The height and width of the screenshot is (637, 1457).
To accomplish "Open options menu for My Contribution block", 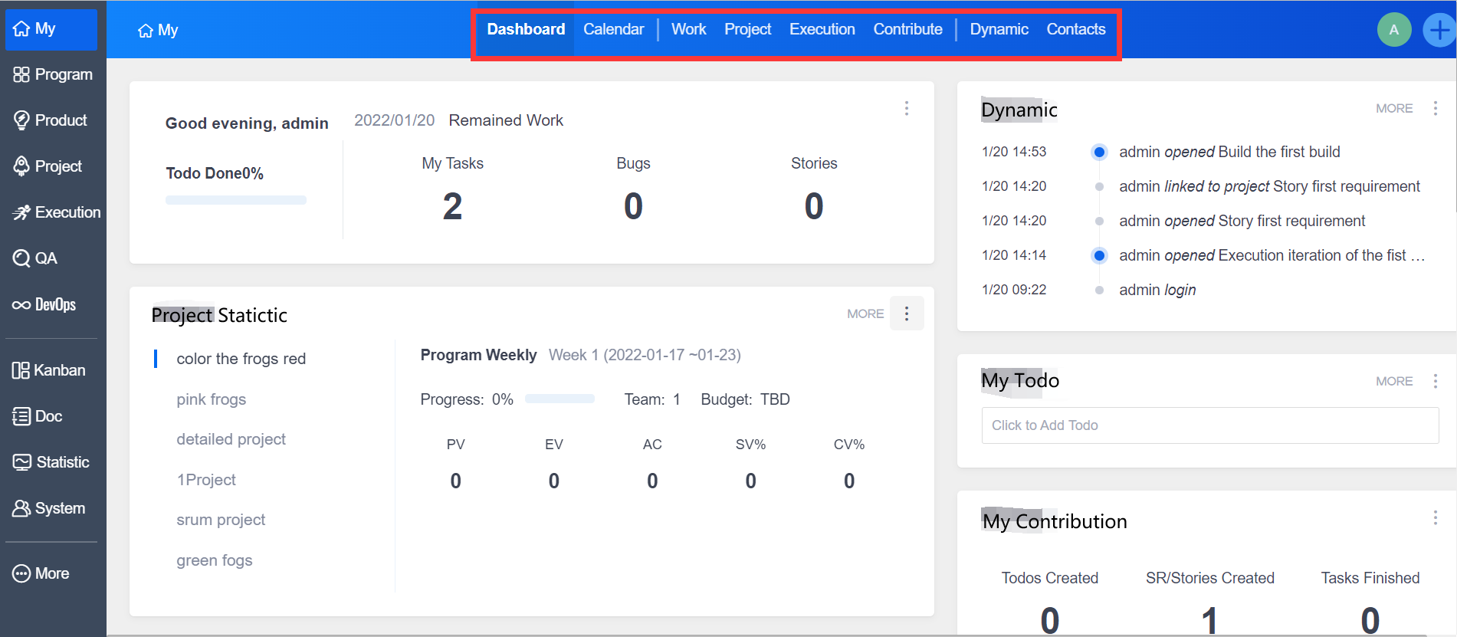I will (x=1435, y=518).
